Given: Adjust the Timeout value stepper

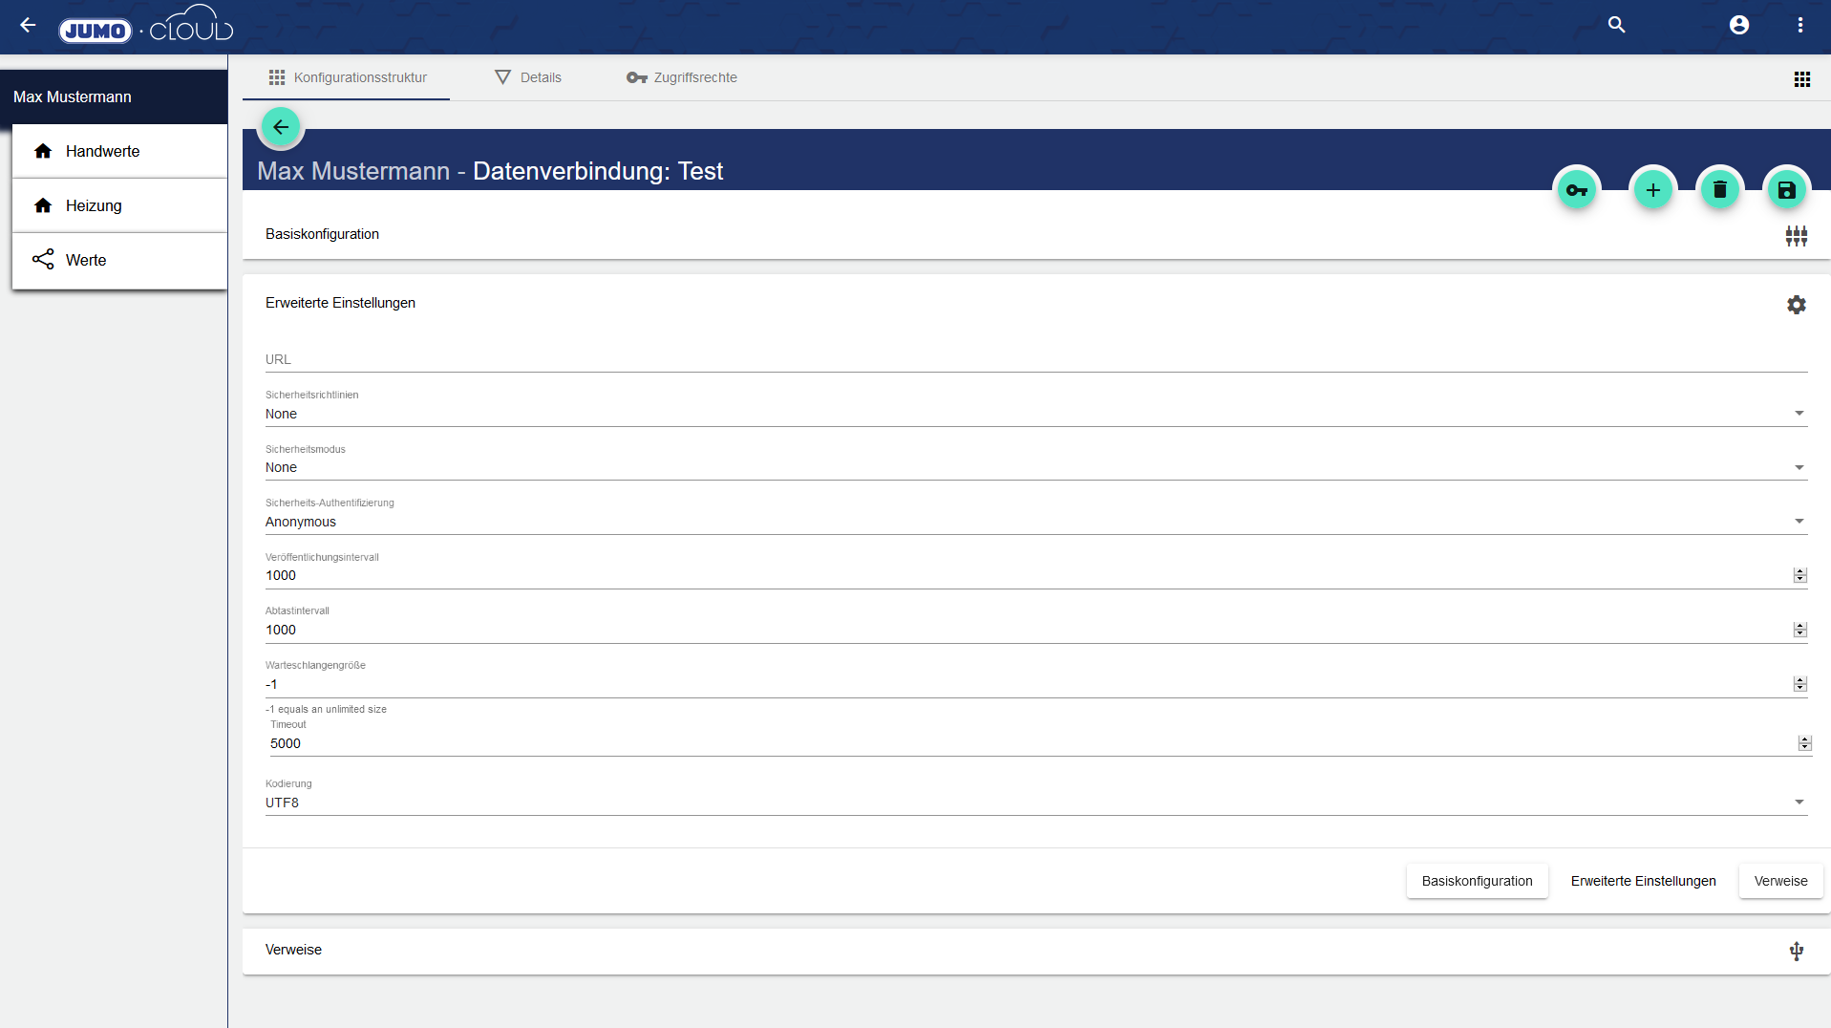Looking at the screenshot, I should pos(1804,743).
